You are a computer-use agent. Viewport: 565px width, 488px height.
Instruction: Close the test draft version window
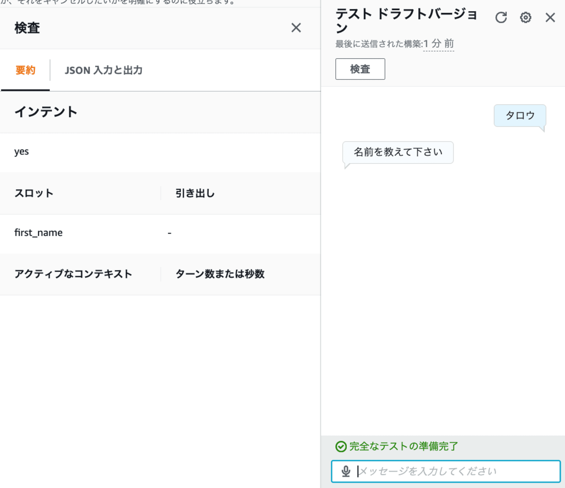[550, 18]
